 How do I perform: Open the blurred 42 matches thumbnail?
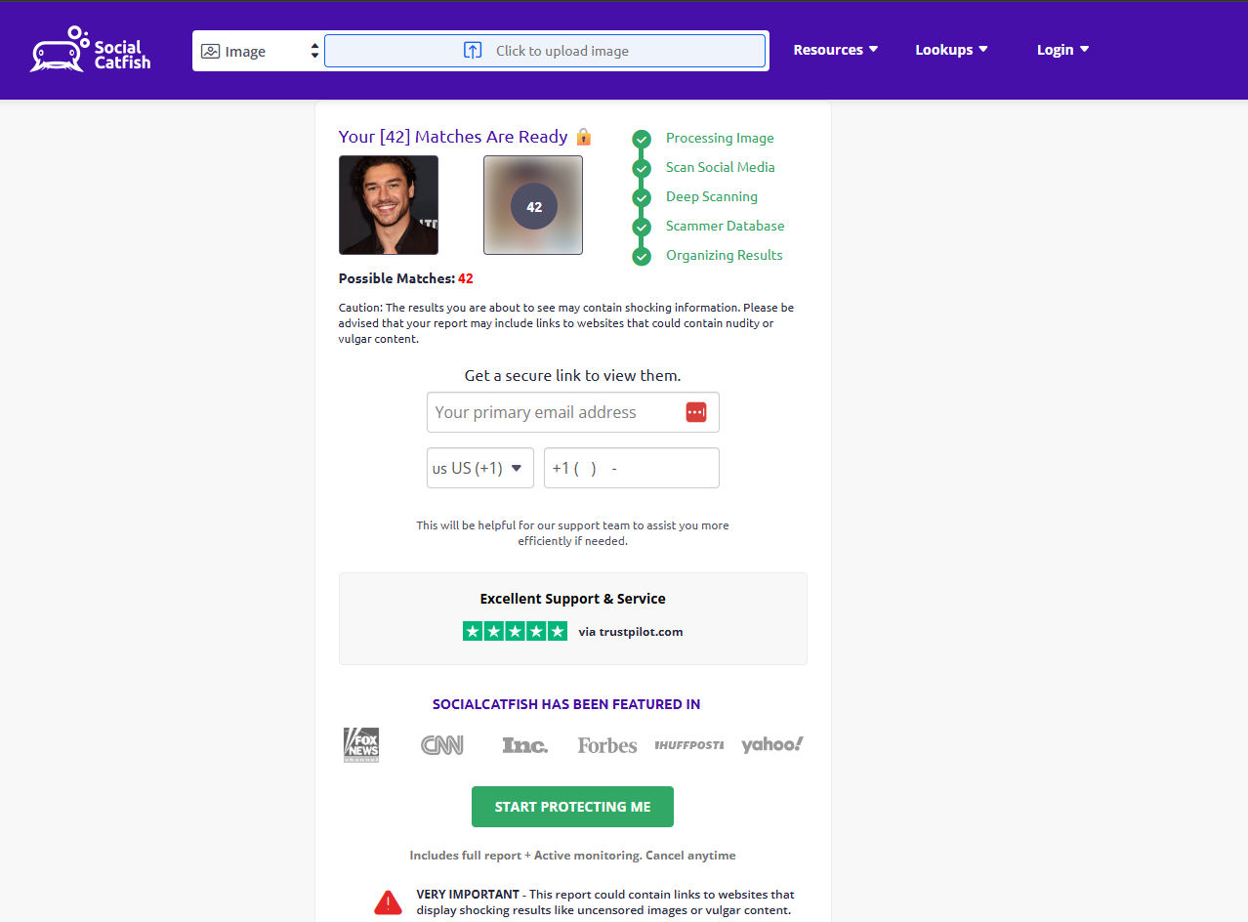coord(533,205)
